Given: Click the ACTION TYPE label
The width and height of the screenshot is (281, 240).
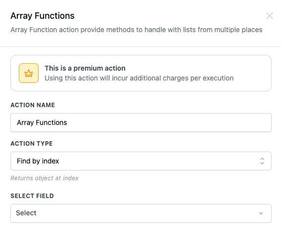Looking at the screenshot, I should [x=32, y=143].
